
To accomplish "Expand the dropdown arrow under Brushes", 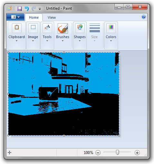I will 63,41.
